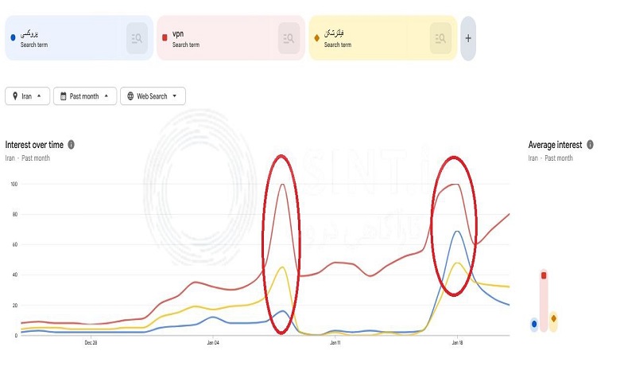Click search-list icon in yellow term card
This screenshot has width=620, height=374.
click(440, 38)
